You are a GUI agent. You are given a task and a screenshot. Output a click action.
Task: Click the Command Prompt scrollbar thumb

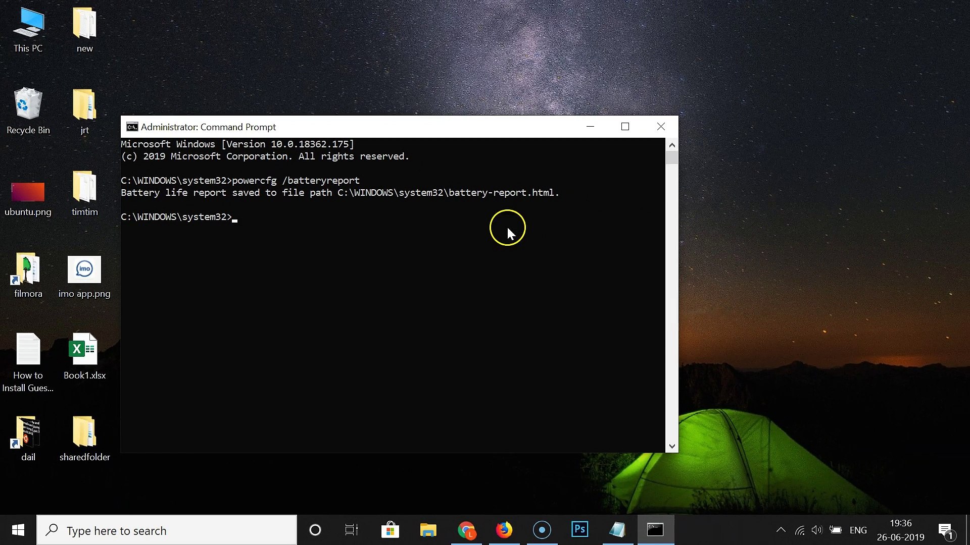tap(672, 158)
